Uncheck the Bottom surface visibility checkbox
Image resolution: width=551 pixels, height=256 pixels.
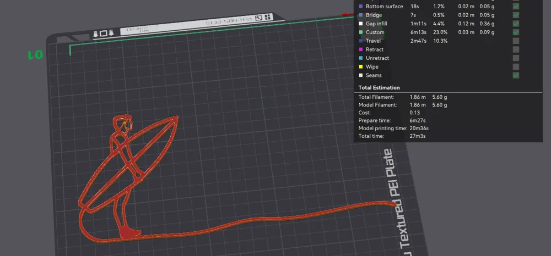coord(516,6)
